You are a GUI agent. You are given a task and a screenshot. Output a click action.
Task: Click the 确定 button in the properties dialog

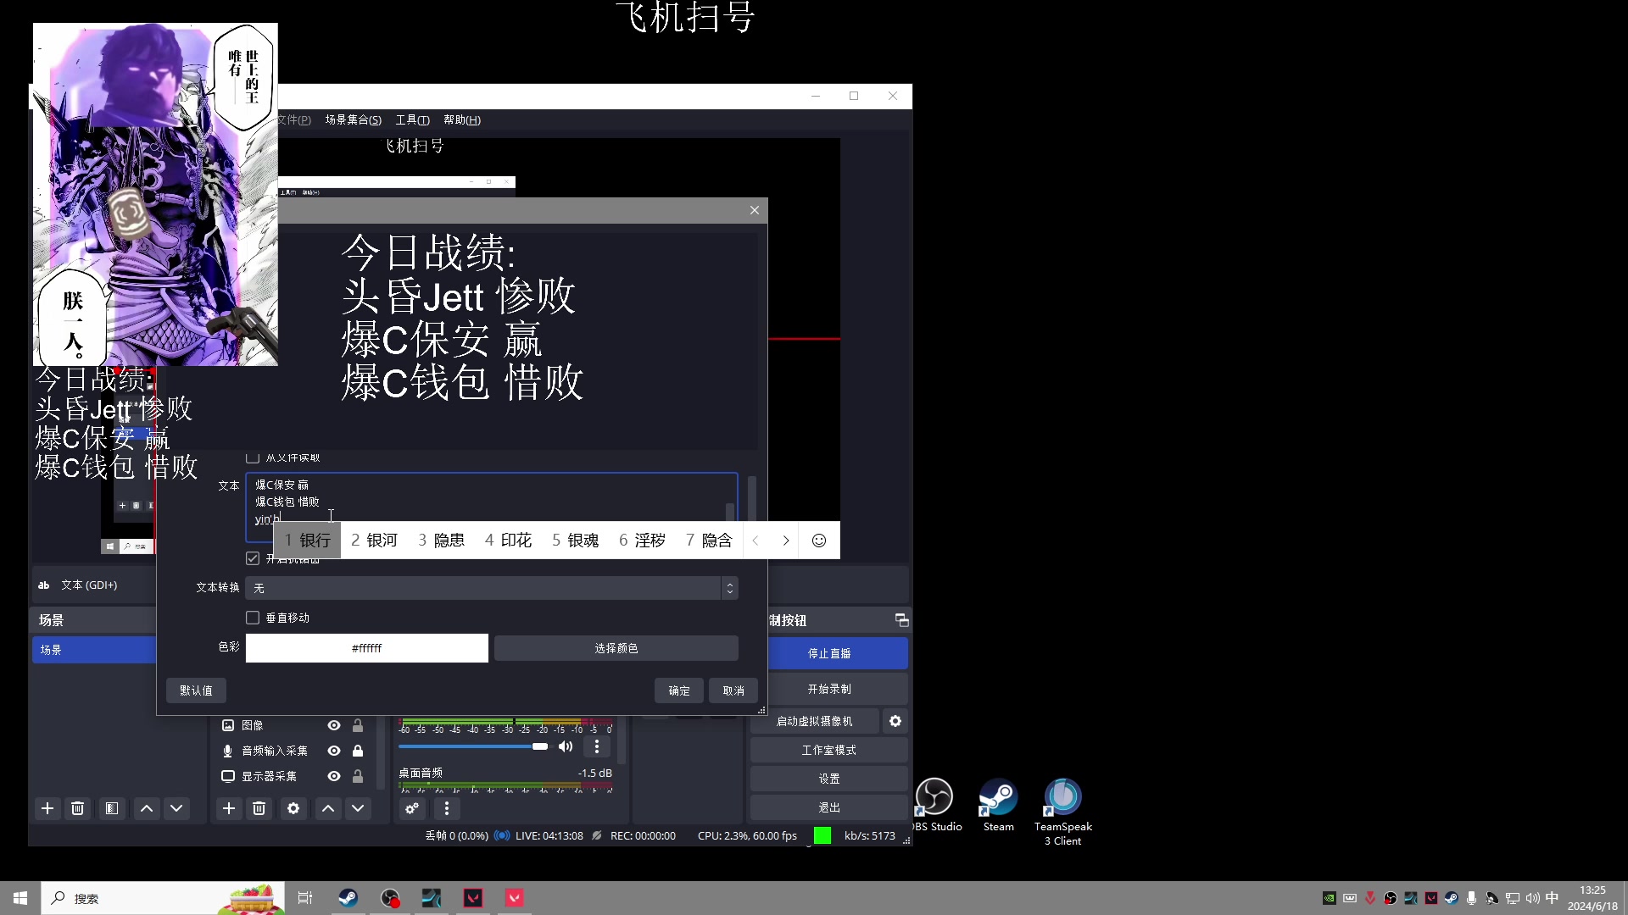[679, 691]
